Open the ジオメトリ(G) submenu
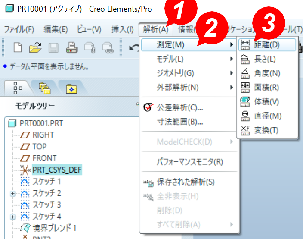 click(175, 73)
